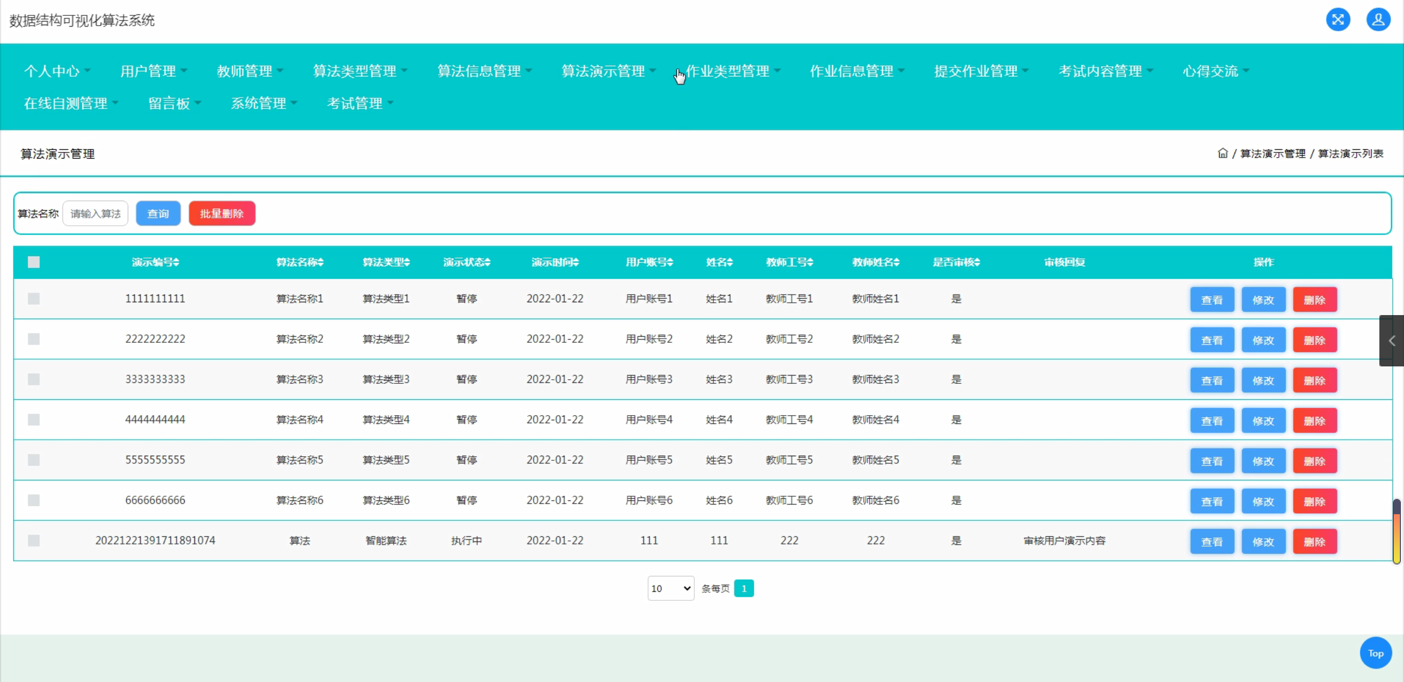This screenshot has height=682, width=1404.
Task: Sort by 算法名称 column arrows
Action: pos(321,262)
